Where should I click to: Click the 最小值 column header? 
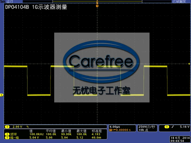click(66, 131)
